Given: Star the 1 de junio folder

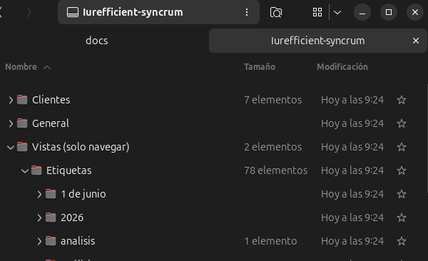Looking at the screenshot, I should [402, 194].
